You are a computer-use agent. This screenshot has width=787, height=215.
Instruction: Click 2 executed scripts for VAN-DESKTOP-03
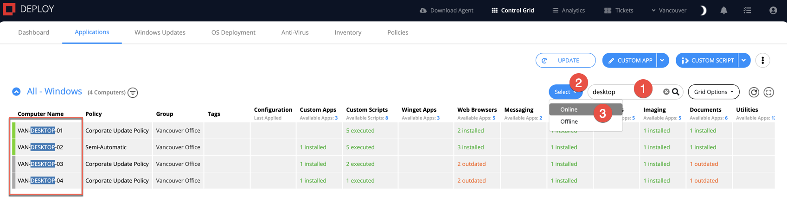point(360,164)
